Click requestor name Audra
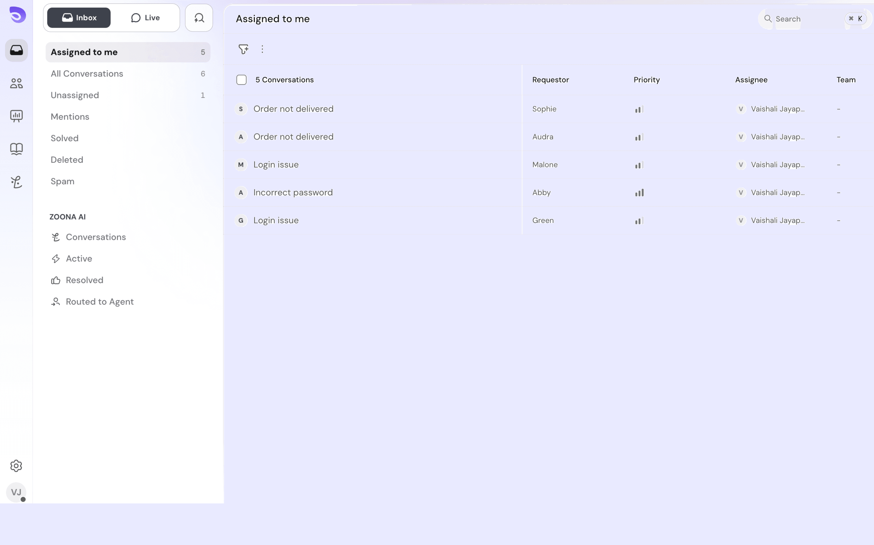This screenshot has width=874, height=545. 543,137
